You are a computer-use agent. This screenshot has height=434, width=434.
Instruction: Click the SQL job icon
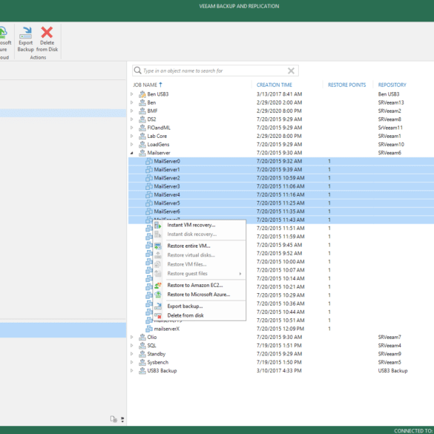point(142,346)
